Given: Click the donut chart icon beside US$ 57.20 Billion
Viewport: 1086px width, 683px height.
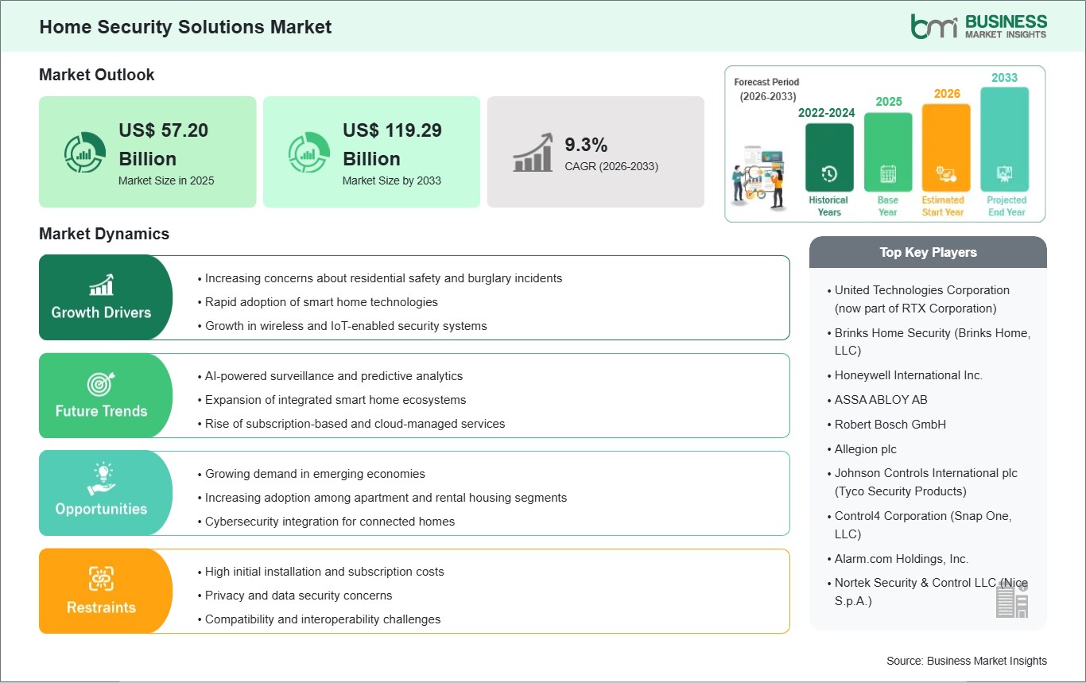Looking at the screenshot, I should (85, 153).
